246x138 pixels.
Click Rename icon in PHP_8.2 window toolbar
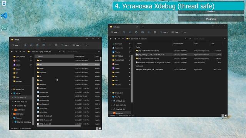coord(43,45)
